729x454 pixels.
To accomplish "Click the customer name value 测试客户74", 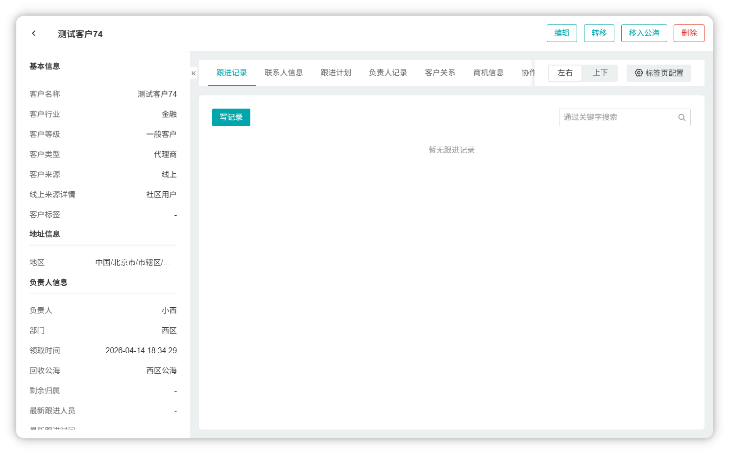I will [x=157, y=94].
